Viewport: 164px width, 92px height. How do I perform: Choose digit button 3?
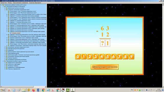pyautogui.click(x=96, y=56)
